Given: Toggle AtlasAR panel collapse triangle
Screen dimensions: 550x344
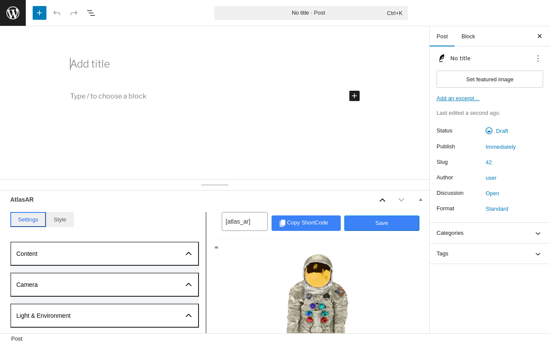Looking at the screenshot, I should (x=421, y=200).
